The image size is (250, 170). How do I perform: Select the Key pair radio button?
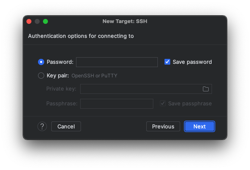coord(41,76)
